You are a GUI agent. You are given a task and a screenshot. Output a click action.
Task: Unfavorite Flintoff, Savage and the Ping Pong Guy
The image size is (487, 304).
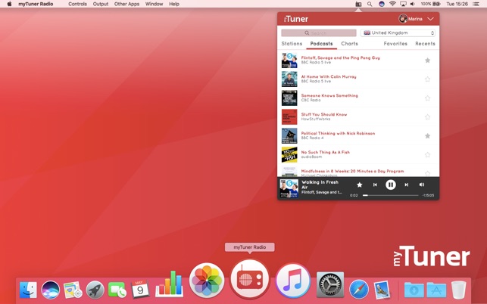point(427,60)
